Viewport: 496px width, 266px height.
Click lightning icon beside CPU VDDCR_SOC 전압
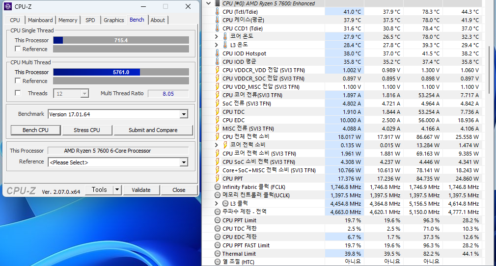click(218, 79)
